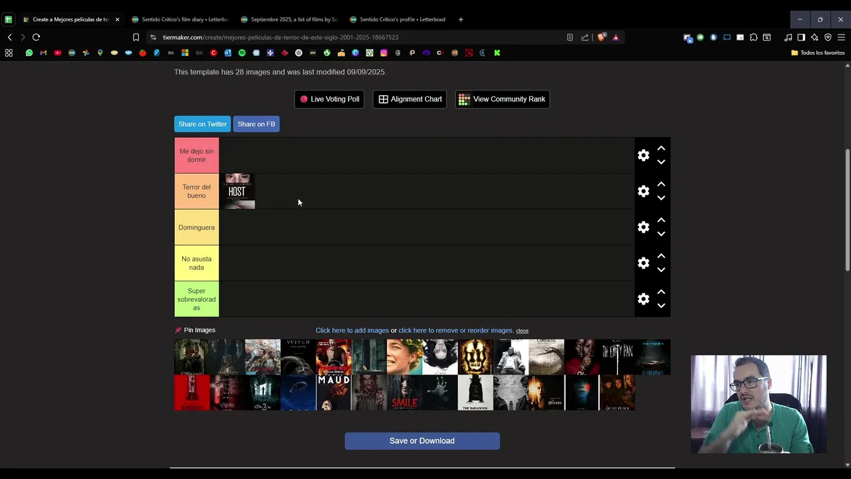Open Brave Rewards triangle icon
The image size is (851, 479).
point(616,37)
